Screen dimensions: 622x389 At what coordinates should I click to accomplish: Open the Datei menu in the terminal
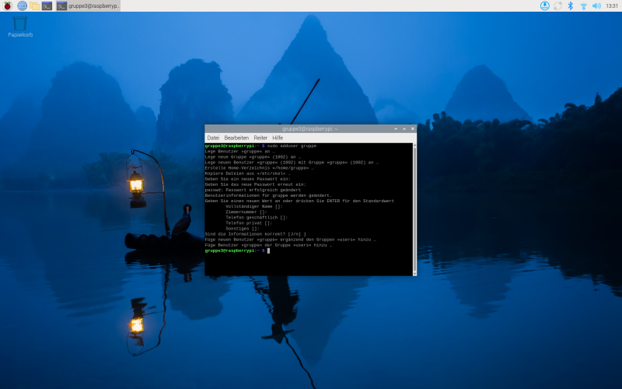pos(212,138)
